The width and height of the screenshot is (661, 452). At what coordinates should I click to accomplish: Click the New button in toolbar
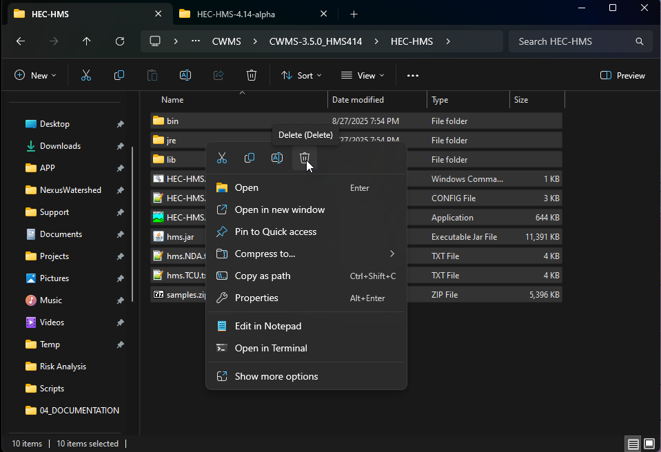[x=35, y=76]
